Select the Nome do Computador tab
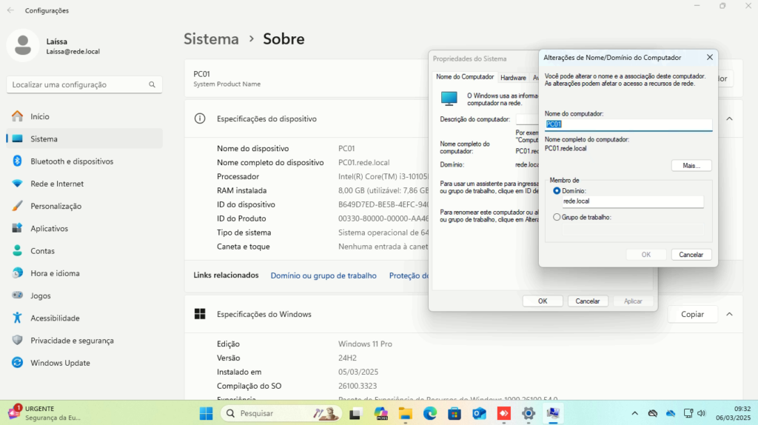This screenshot has height=425, width=758. [x=465, y=77]
